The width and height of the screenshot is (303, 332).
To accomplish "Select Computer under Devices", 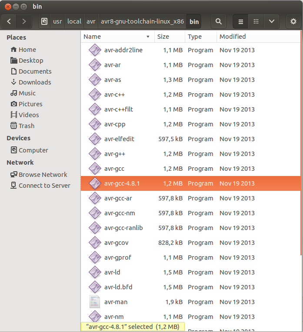I will [30, 150].
